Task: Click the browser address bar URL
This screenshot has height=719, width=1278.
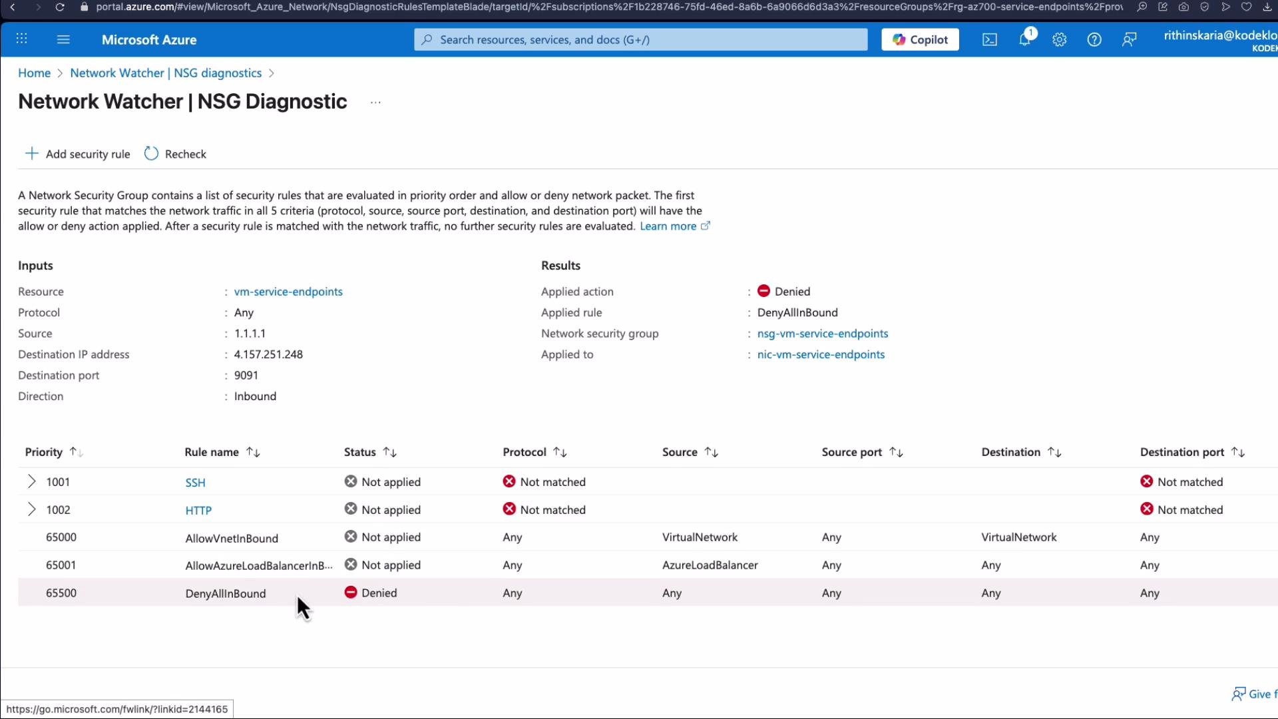Action: point(609,7)
